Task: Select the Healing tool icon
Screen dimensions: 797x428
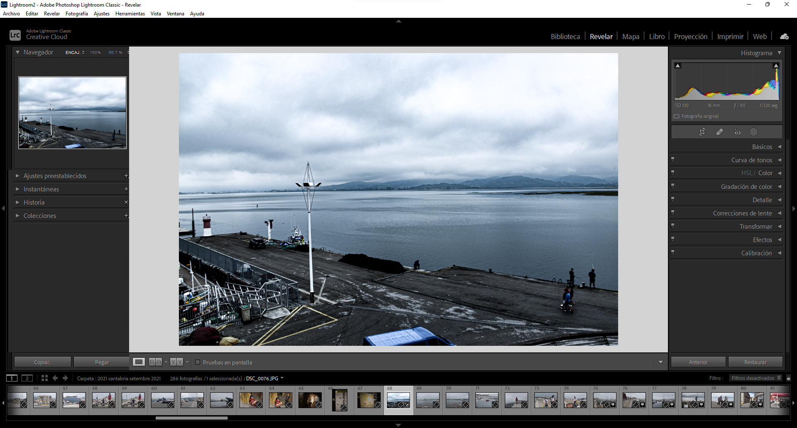Action: (x=719, y=132)
